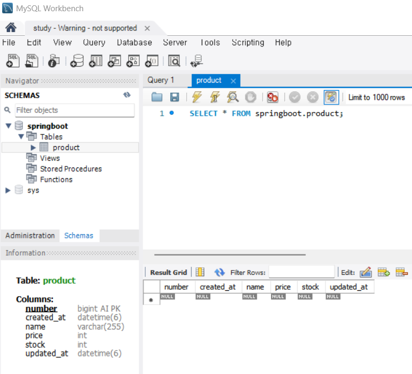Viewport: 412px width, 374px height.
Task: Execute the whole SQL script
Action: click(197, 97)
